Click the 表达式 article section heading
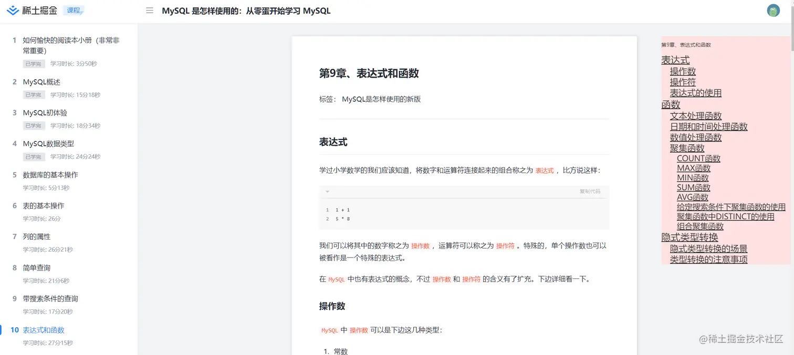The image size is (794, 355). (333, 142)
